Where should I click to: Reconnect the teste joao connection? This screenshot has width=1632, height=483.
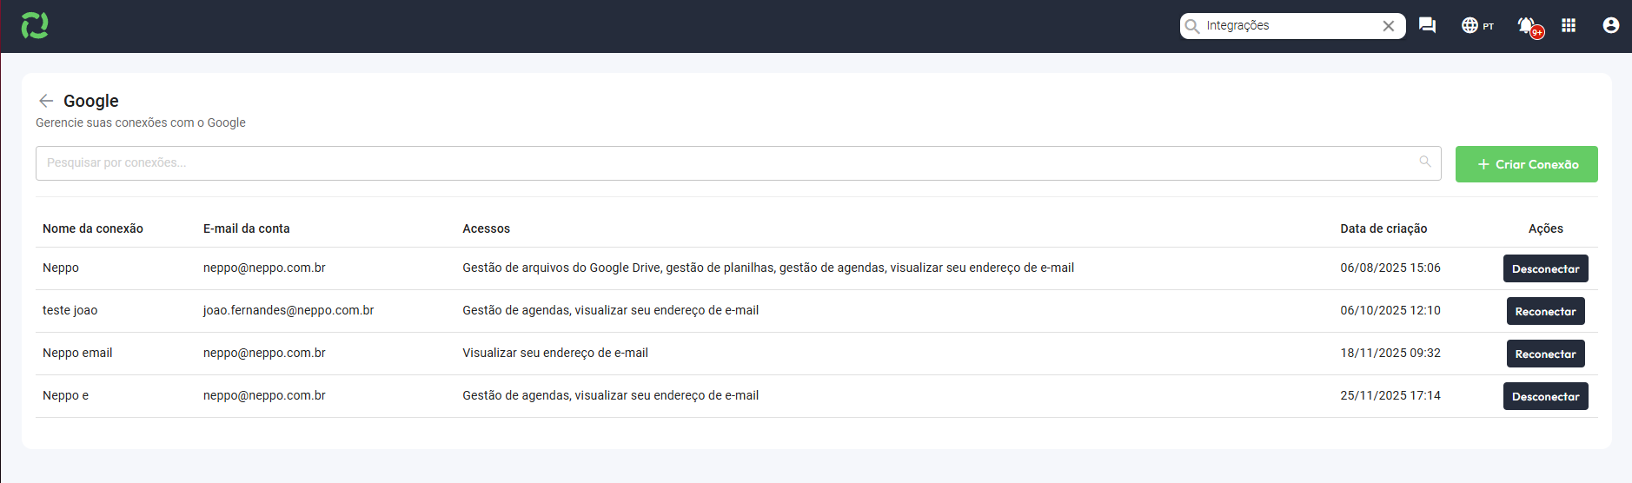pos(1545,311)
